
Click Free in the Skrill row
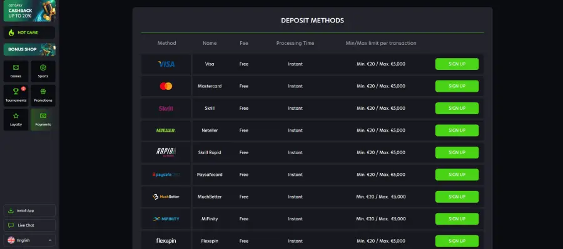tap(244, 108)
